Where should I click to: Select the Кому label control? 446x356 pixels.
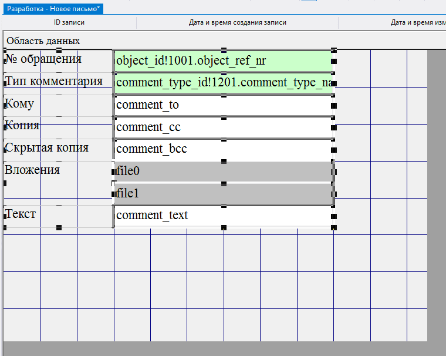[20, 104]
